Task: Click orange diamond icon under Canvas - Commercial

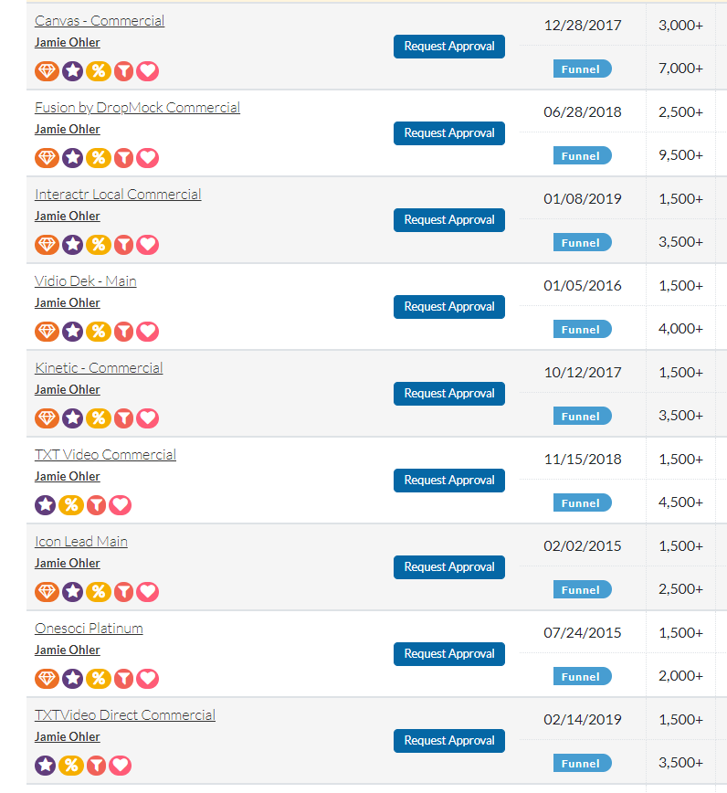Action: [47, 70]
